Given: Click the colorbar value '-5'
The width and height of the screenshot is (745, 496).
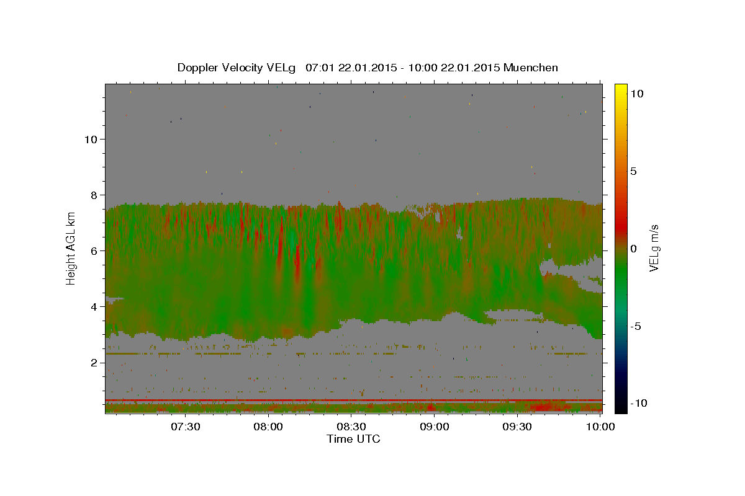Looking at the screenshot, I should click(x=636, y=326).
